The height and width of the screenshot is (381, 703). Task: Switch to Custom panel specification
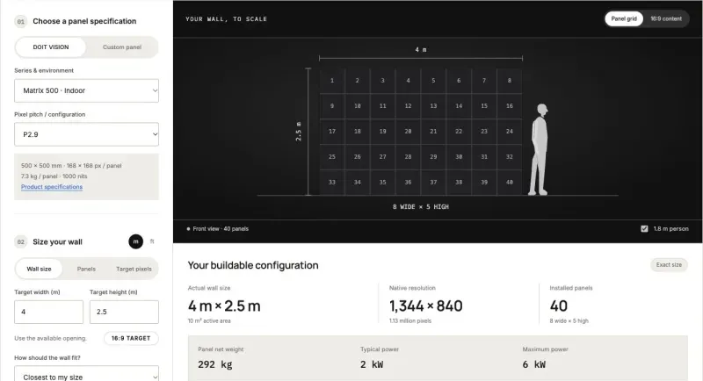point(122,47)
